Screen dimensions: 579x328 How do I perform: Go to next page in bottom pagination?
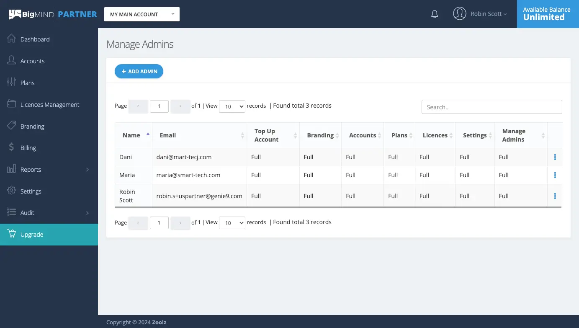click(x=180, y=223)
